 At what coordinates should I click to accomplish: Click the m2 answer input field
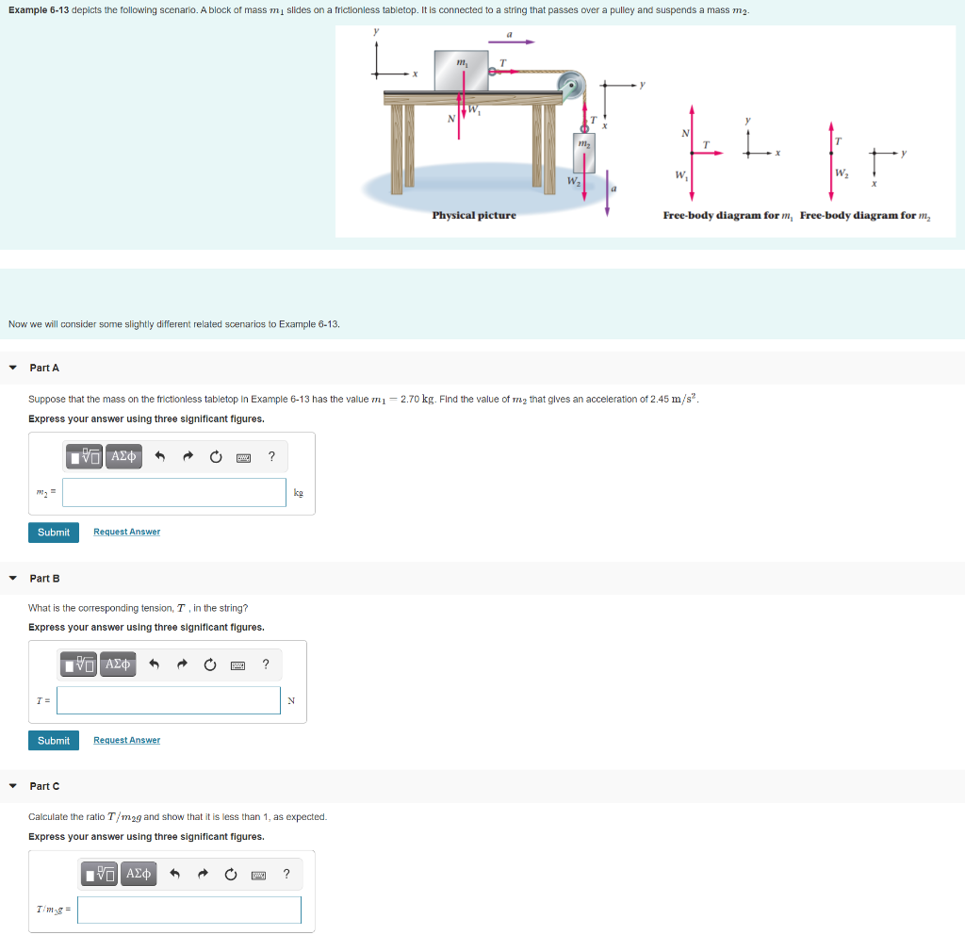click(x=173, y=491)
